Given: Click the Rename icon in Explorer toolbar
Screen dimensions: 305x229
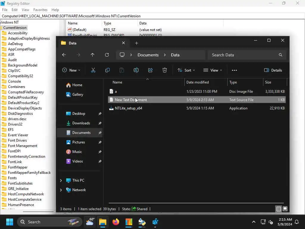Looking at the screenshot, I should (136, 70).
